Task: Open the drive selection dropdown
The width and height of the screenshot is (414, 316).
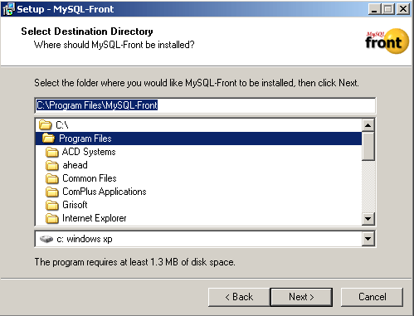Action: pyautogui.click(x=368, y=239)
